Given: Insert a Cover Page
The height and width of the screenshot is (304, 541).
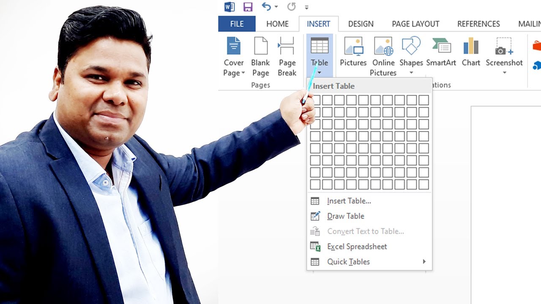Looking at the screenshot, I should coord(233,55).
